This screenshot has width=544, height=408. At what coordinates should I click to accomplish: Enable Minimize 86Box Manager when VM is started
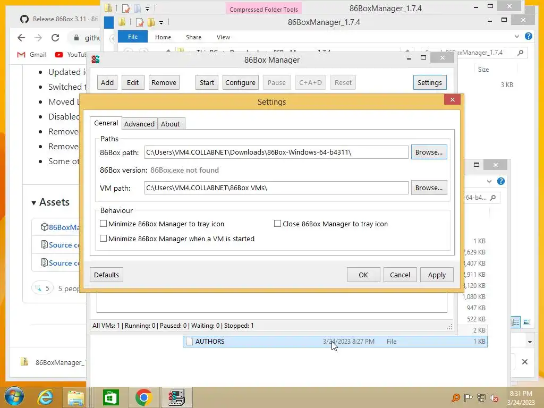103,239
